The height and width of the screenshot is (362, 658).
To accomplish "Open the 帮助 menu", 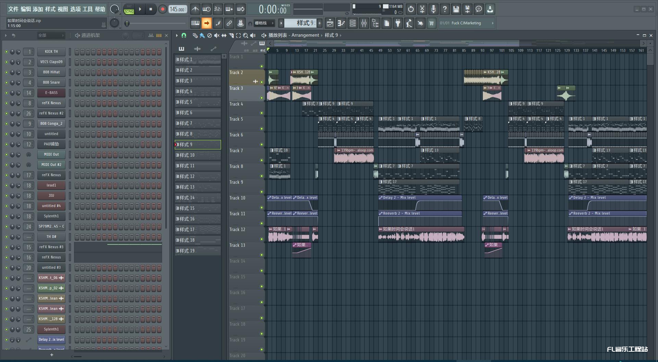I will 100,9.
